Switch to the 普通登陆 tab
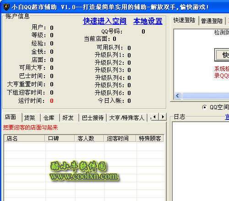The height and width of the screenshot is (201, 229). click(212, 21)
